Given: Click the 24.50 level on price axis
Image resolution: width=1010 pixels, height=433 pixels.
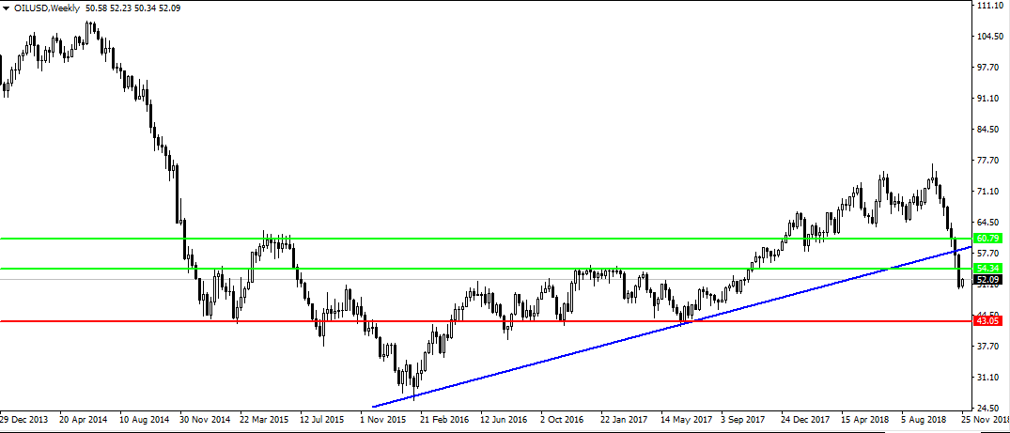Looking at the screenshot, I should tap(988, 408).
